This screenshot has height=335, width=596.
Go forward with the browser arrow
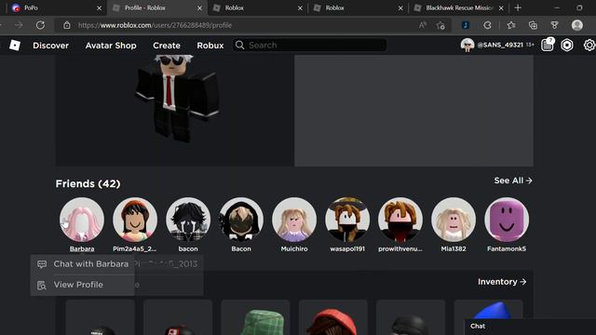(x=19, y=25)
